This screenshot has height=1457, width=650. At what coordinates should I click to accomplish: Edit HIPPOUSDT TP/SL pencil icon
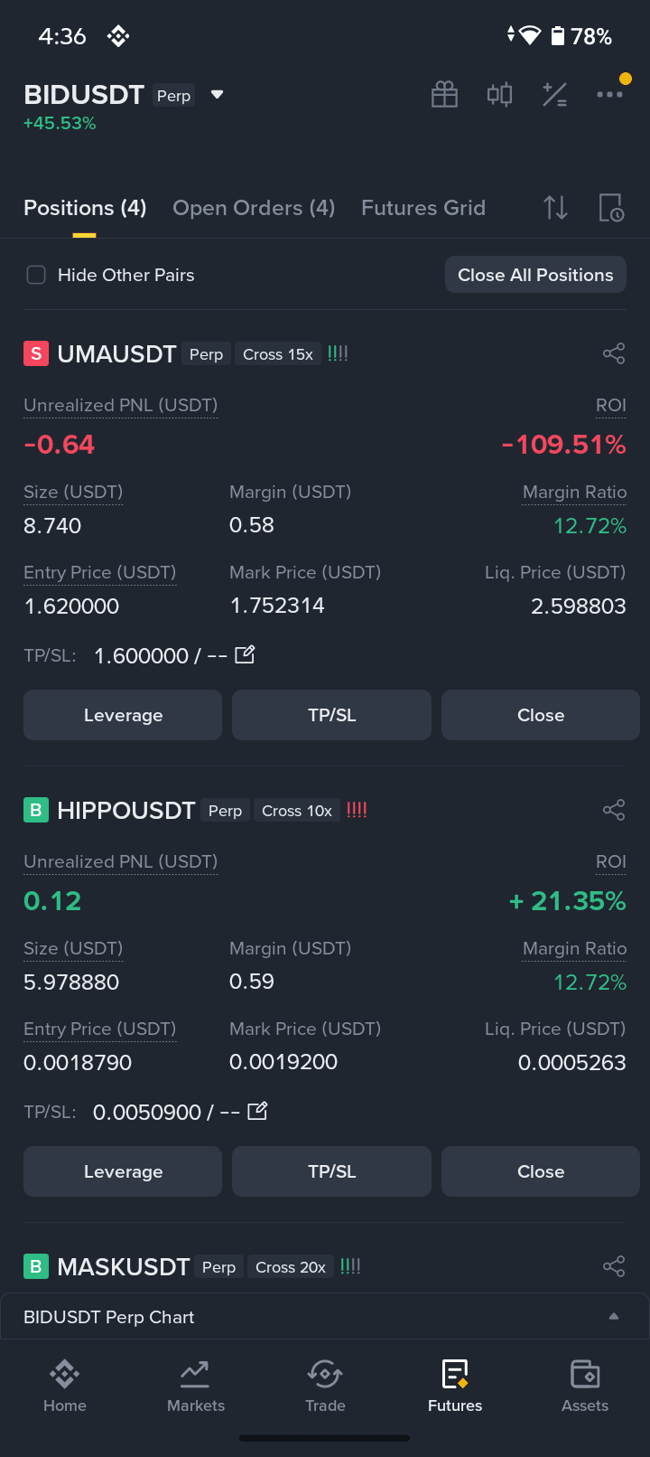[x=257, y=1111]
